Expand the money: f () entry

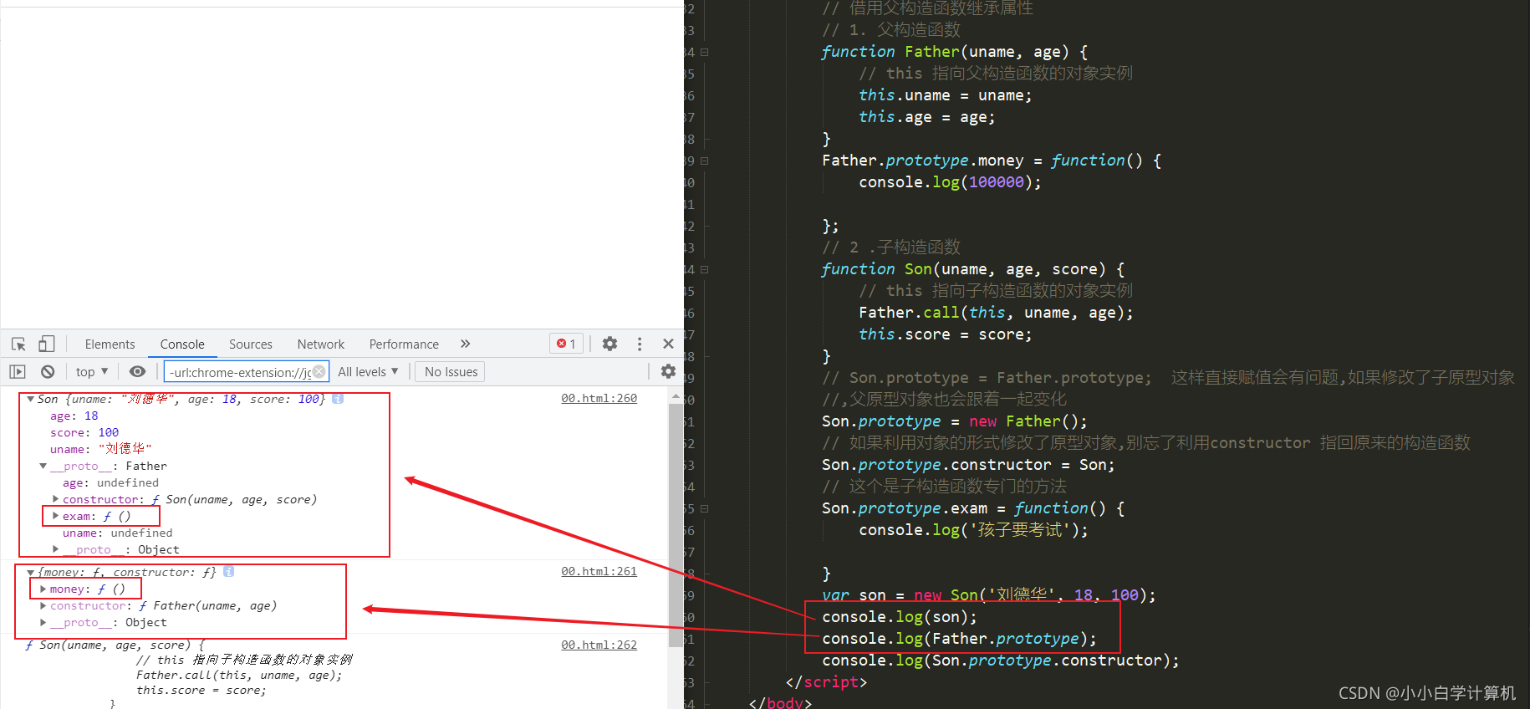point(43,589)
